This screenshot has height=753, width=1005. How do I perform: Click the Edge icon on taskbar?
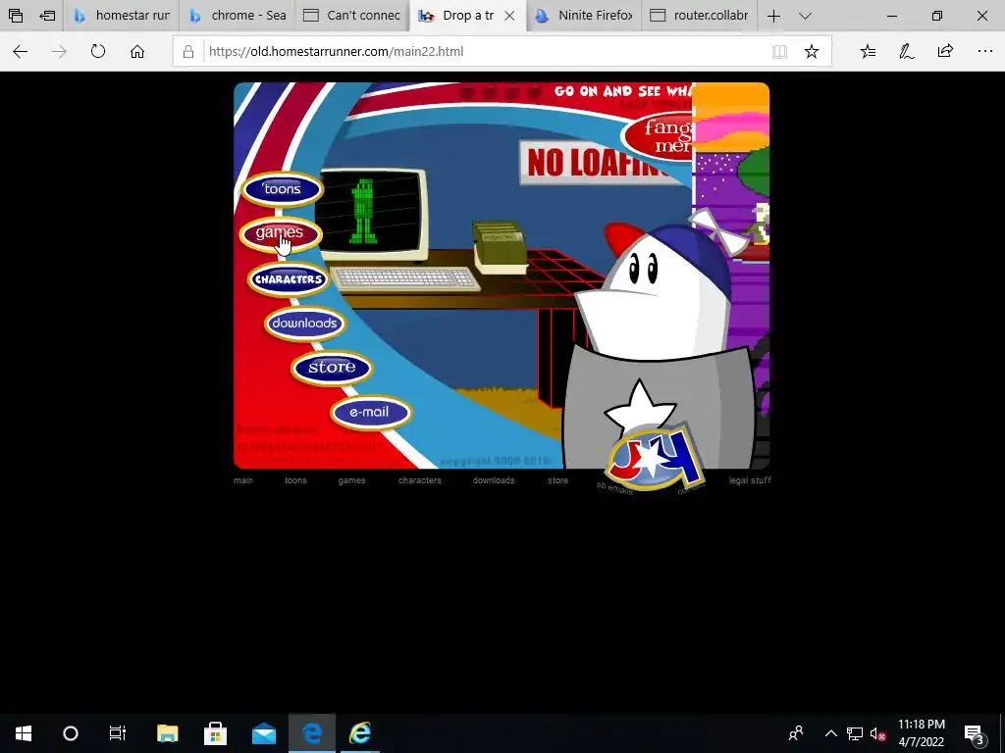(312, 733)
